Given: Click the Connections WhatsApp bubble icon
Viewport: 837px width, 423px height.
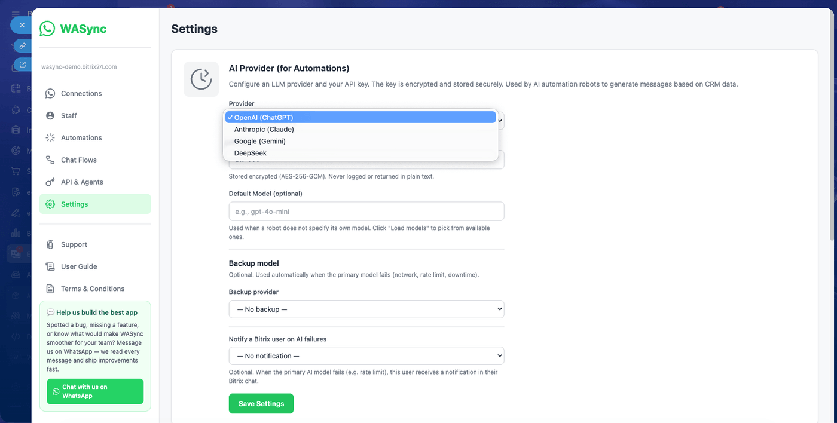Looking at the screenshot, I should pyautogui.click(x=50, y=94).
